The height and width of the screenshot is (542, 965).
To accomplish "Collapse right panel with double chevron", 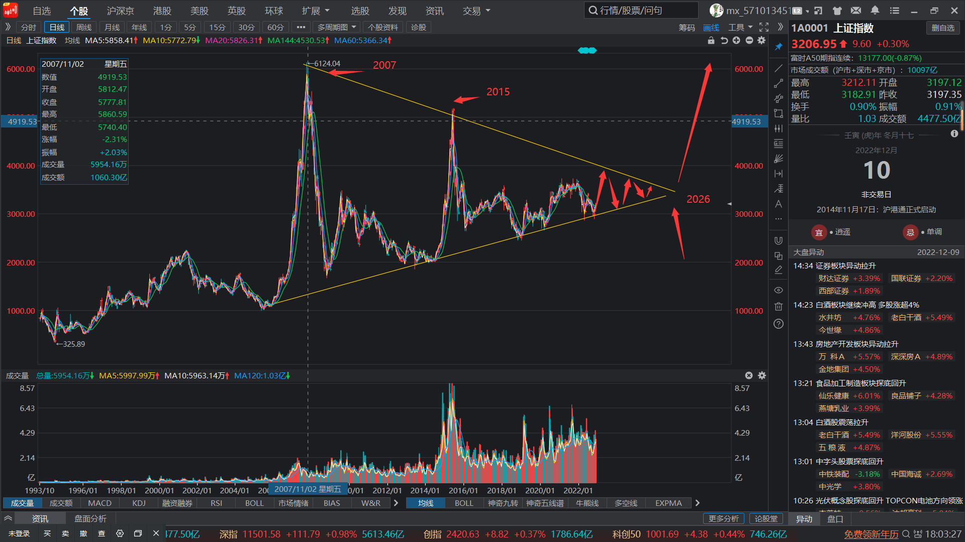I will click(x=780, y=27).
